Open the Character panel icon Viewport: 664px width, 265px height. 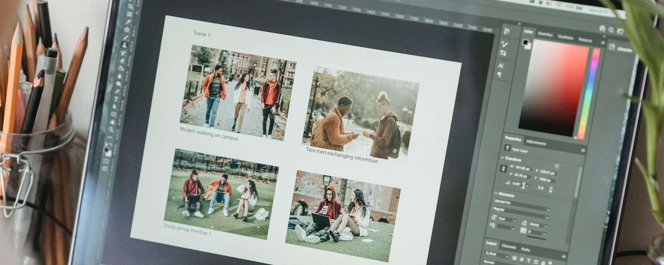click(x=501, y=66)
